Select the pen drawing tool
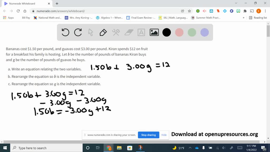270x152 pixels. coord(103,32)
